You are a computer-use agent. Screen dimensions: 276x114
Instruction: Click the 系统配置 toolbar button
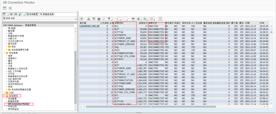click(x=32, y=14)
